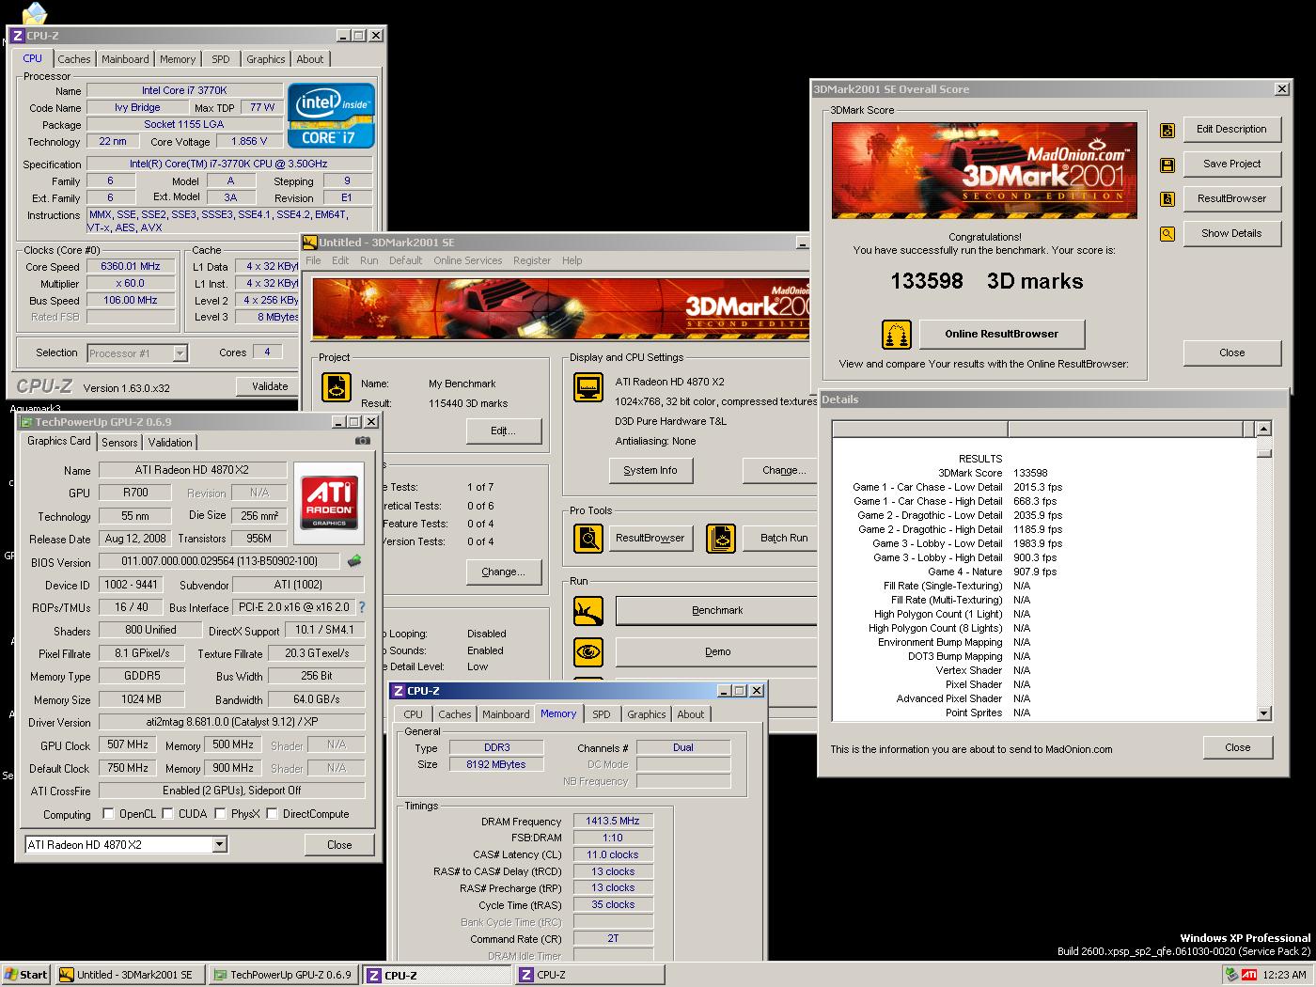Click the ATI tray icon in system tray
The image size is (1316, 987).
click(x=1249, y=975)
